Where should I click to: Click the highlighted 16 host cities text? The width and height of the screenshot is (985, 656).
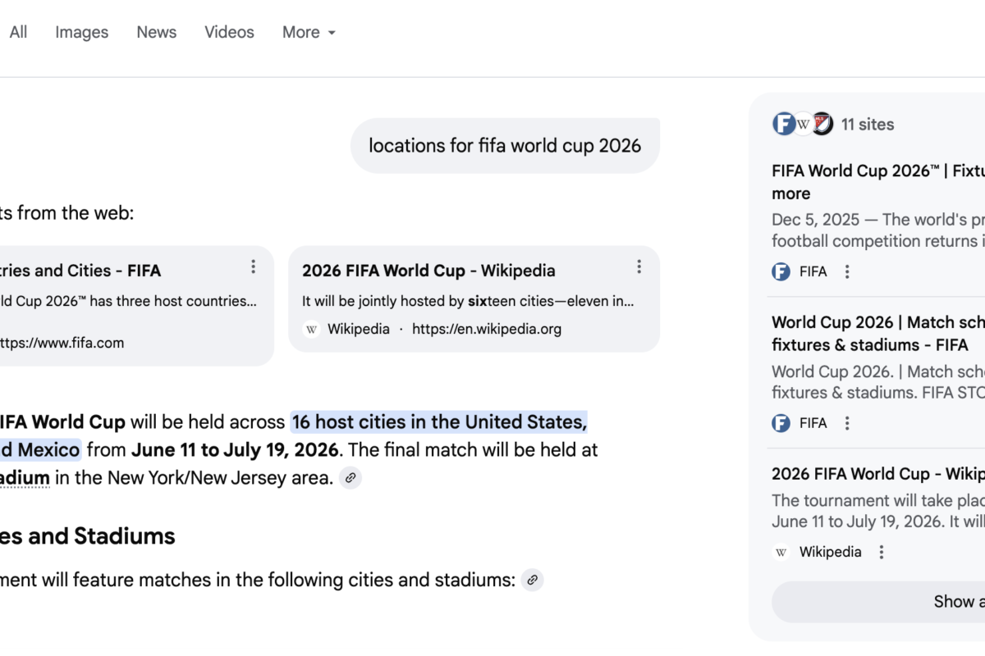click(439, 421)
